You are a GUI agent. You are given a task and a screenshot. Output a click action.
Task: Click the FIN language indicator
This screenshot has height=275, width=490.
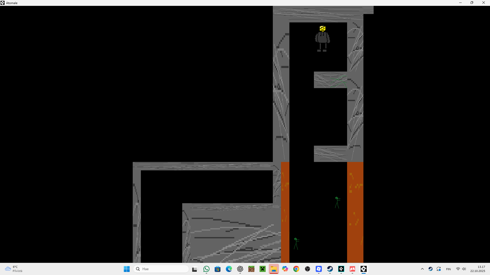pos(448,269)
